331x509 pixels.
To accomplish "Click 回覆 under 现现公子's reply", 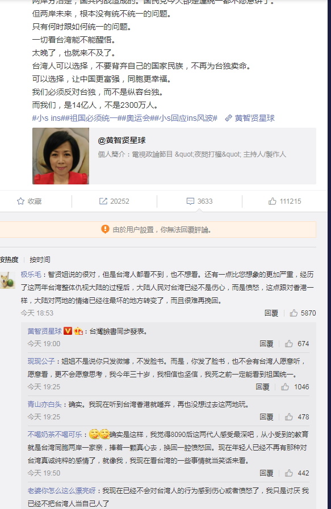I will click(x=262, y=386).
